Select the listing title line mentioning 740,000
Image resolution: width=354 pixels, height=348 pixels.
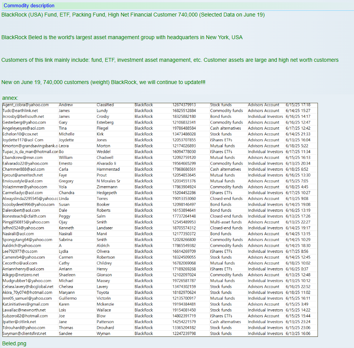tap(133, 15)
